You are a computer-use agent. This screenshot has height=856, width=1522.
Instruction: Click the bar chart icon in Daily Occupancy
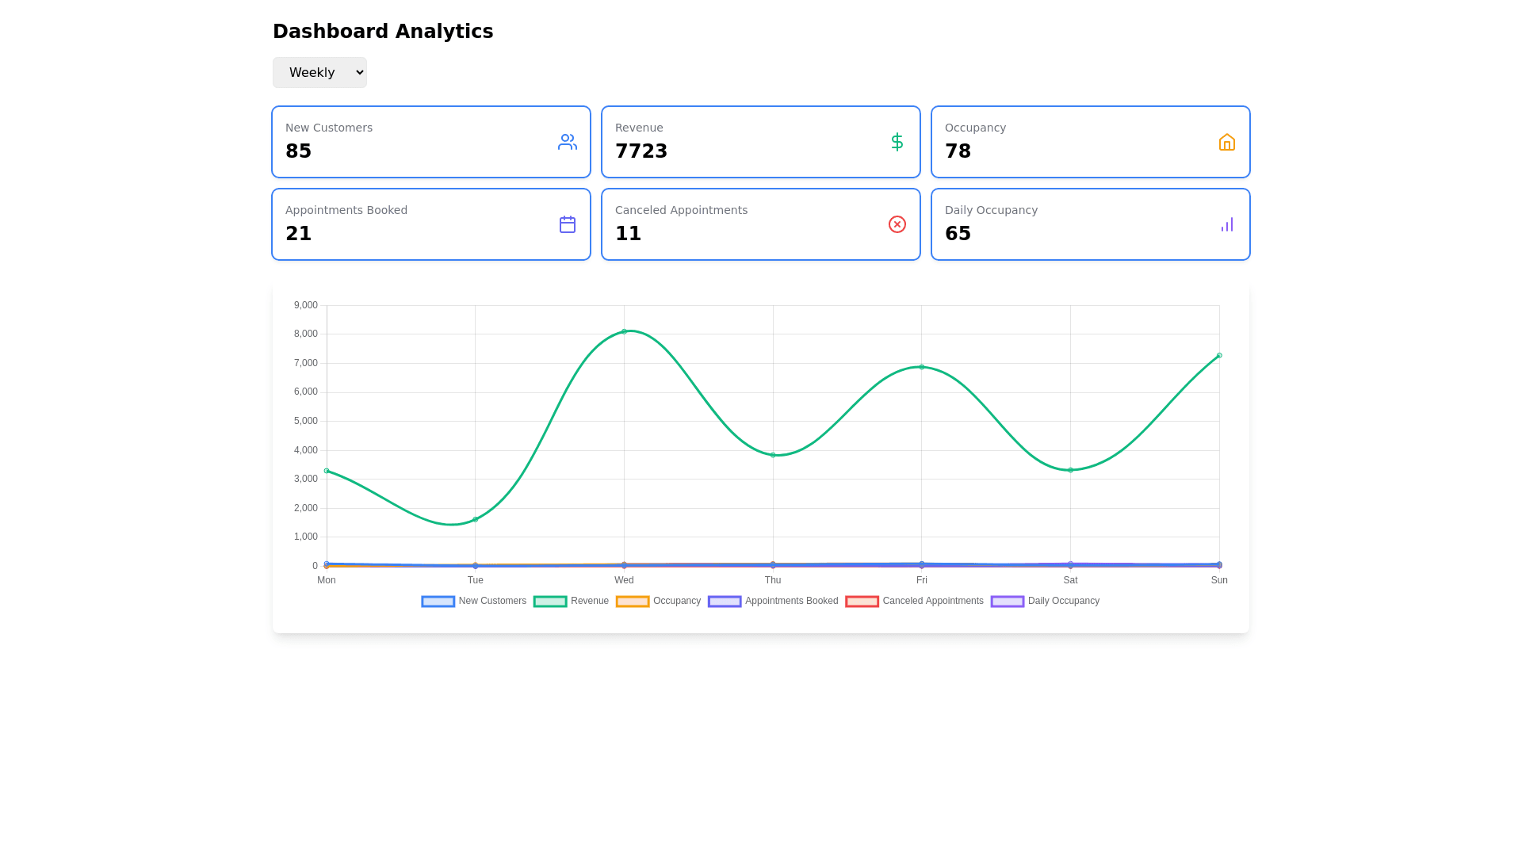(1226, 224)
